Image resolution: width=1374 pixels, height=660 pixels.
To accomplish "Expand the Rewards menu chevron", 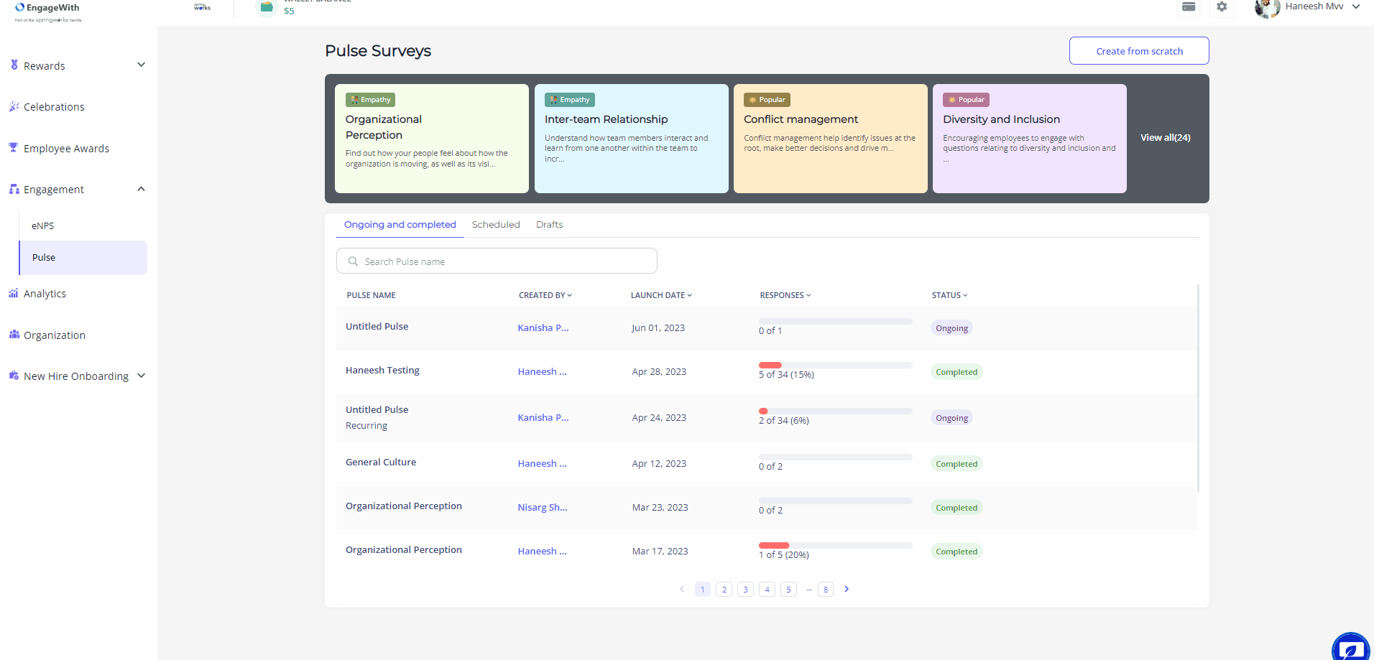I will point(142,65).
